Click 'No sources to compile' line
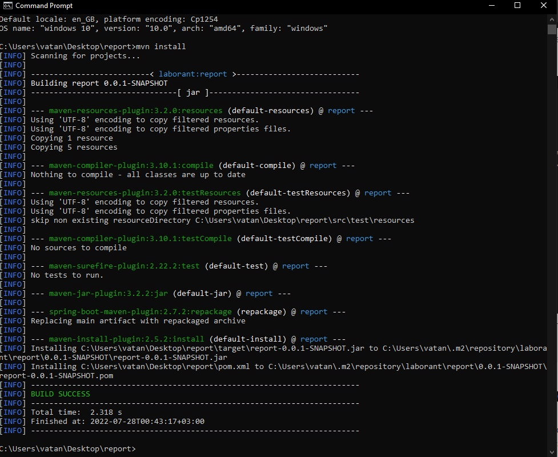This screenshot has width=558, height=457. (x=79, y=248)
